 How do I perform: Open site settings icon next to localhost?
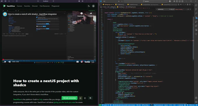pos(53,1)
